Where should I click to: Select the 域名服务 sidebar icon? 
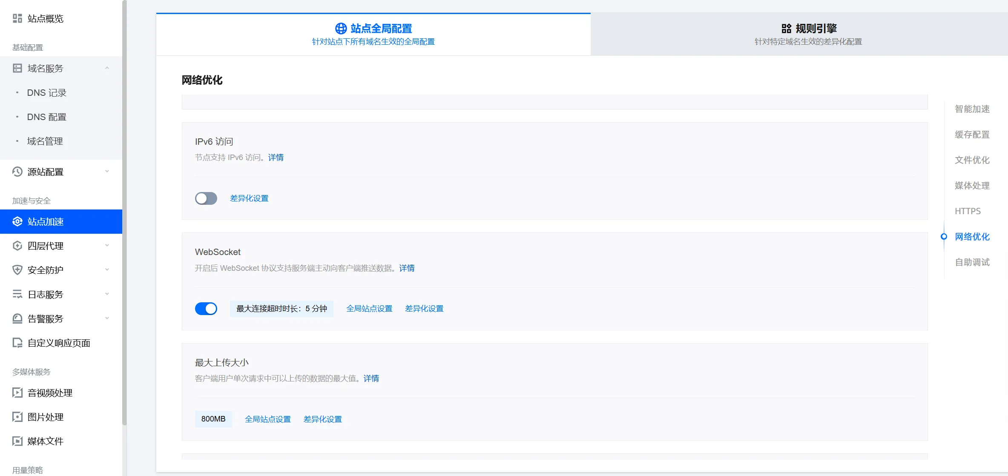click(x=17, y=68)
